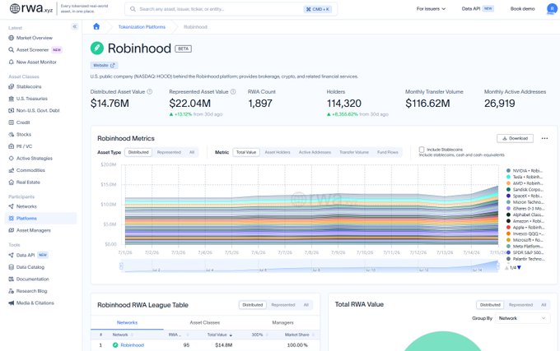
Task: Select the Active Addresses metric
Action: pos(315,152)
